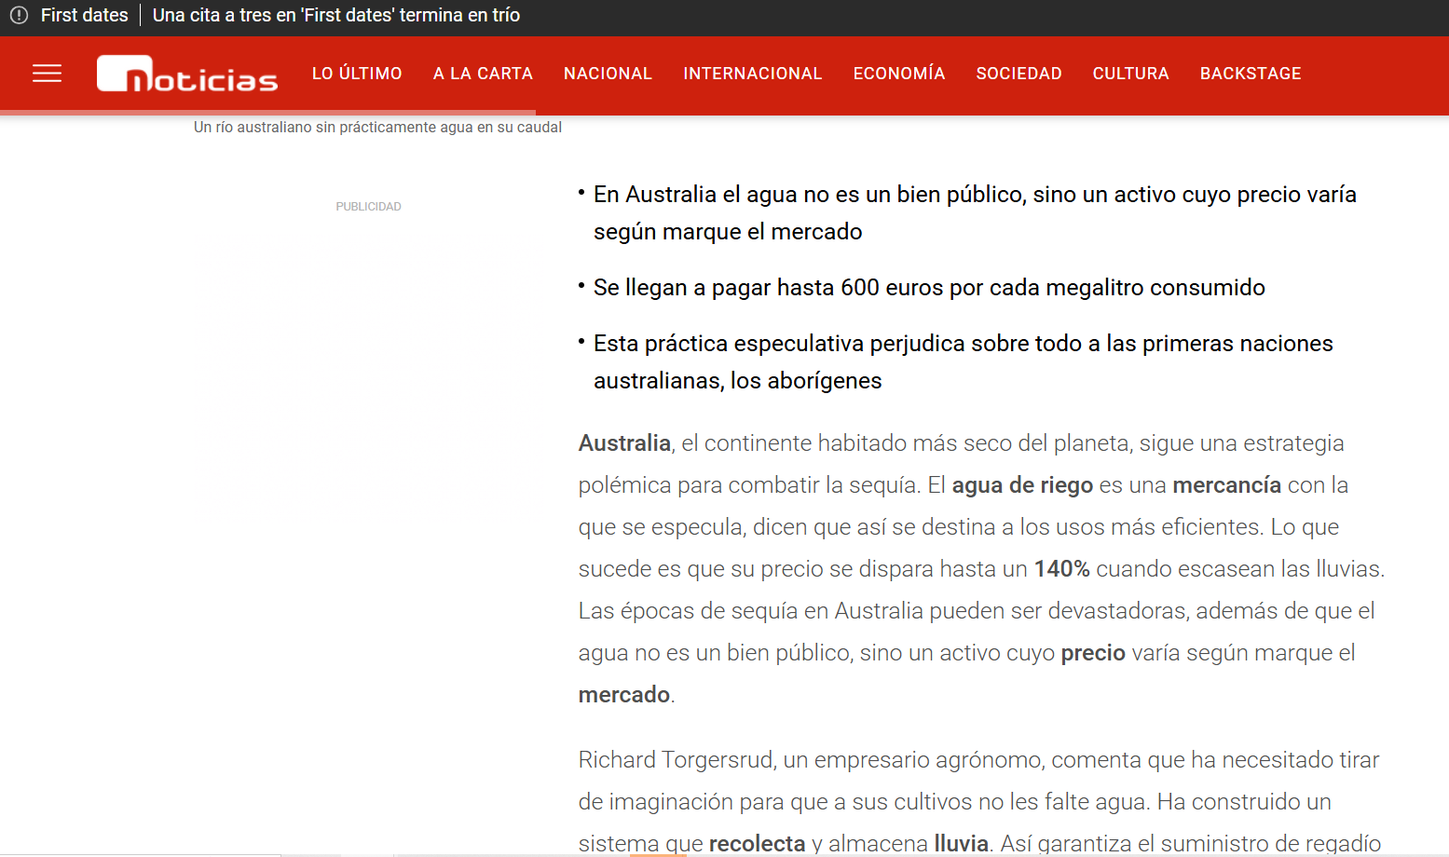The height and width of the screenshot is (857, 1449).
Task: Click the bold figure 140%
Action: [x=1061, y=569]
